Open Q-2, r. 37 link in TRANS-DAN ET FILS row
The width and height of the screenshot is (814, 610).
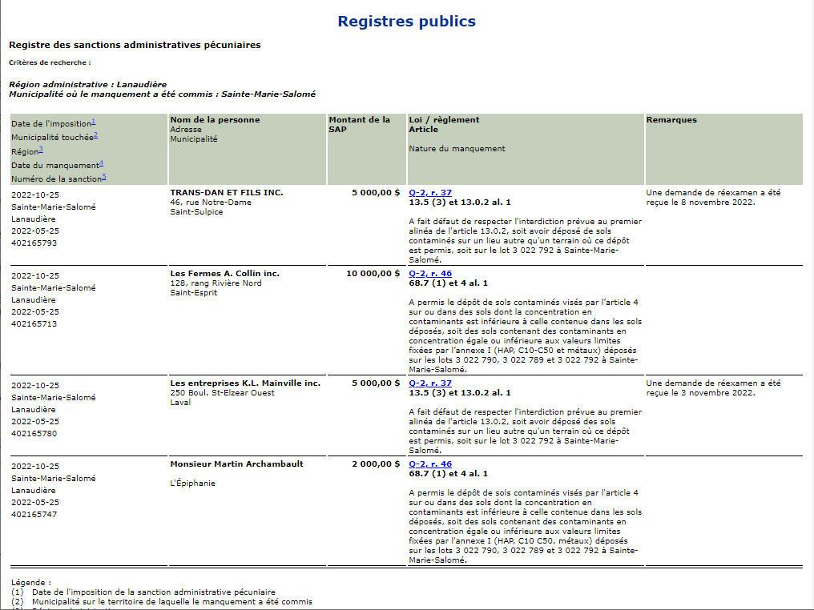[430, 192]
